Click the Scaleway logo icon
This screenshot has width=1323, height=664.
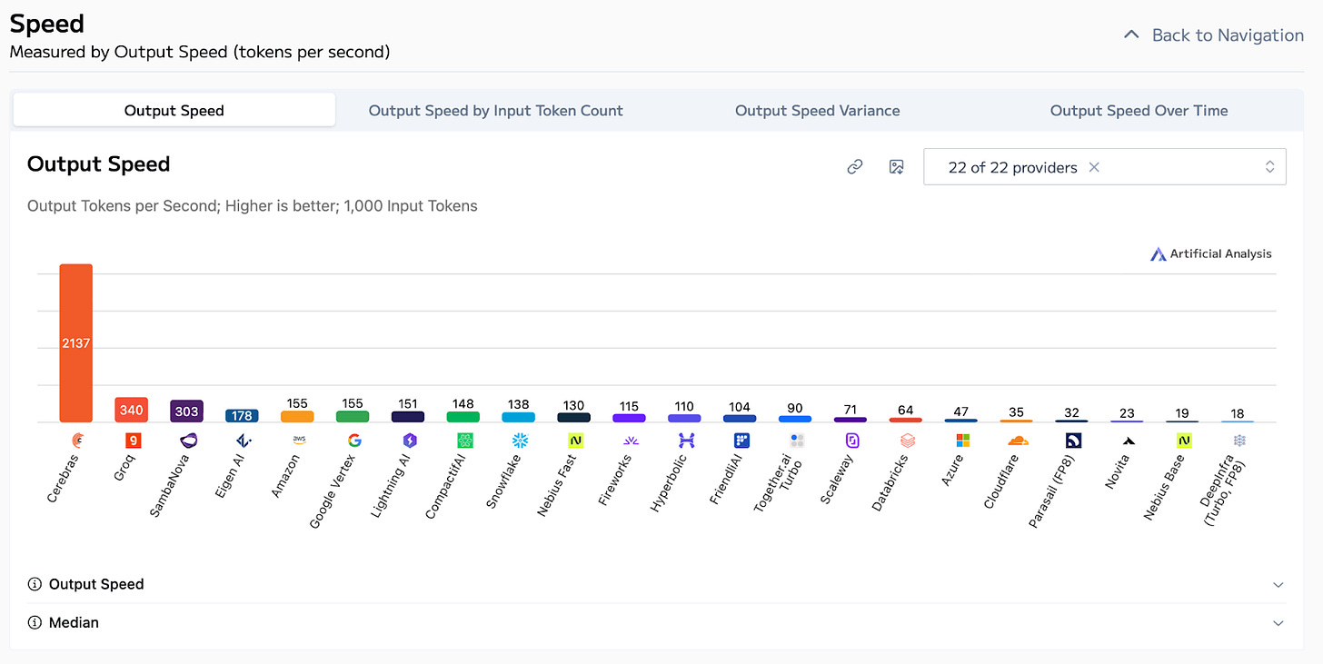click(x=852, y=441)
